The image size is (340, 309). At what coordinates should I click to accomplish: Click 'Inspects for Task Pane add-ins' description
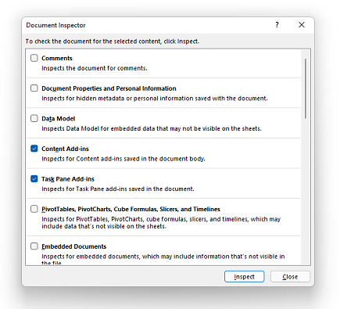point(118,189)
